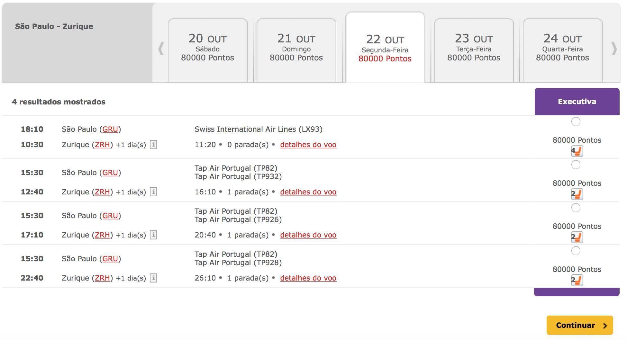
Task: Select radio button for TP82/TP932 flight
Action: pyautogui.click(x=576, y=165)
